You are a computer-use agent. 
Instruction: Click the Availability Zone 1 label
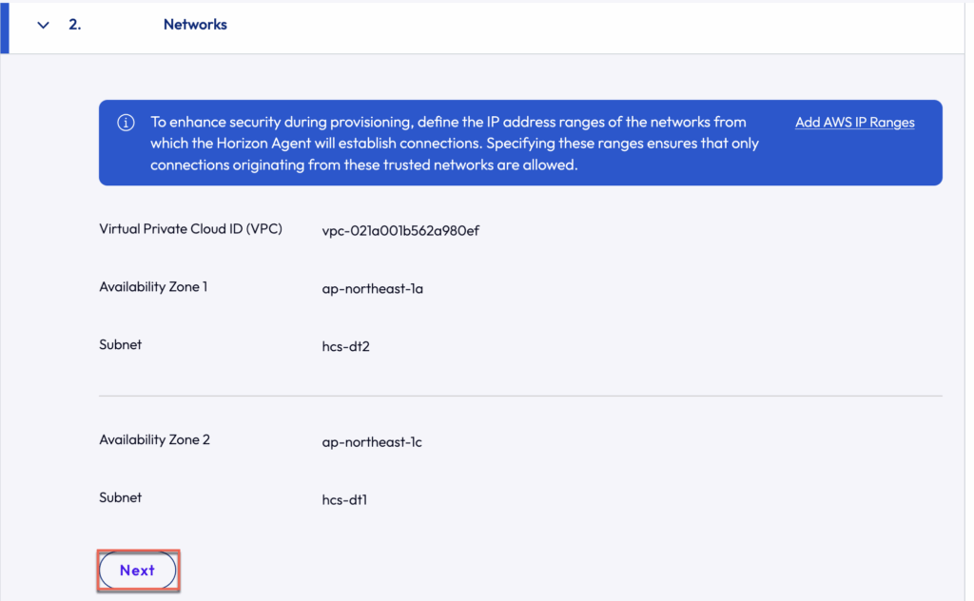(x=153, y=286)
